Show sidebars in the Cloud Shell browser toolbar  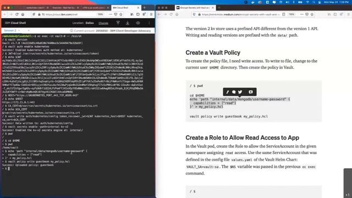pyautogui.click(x=138, y=14)
